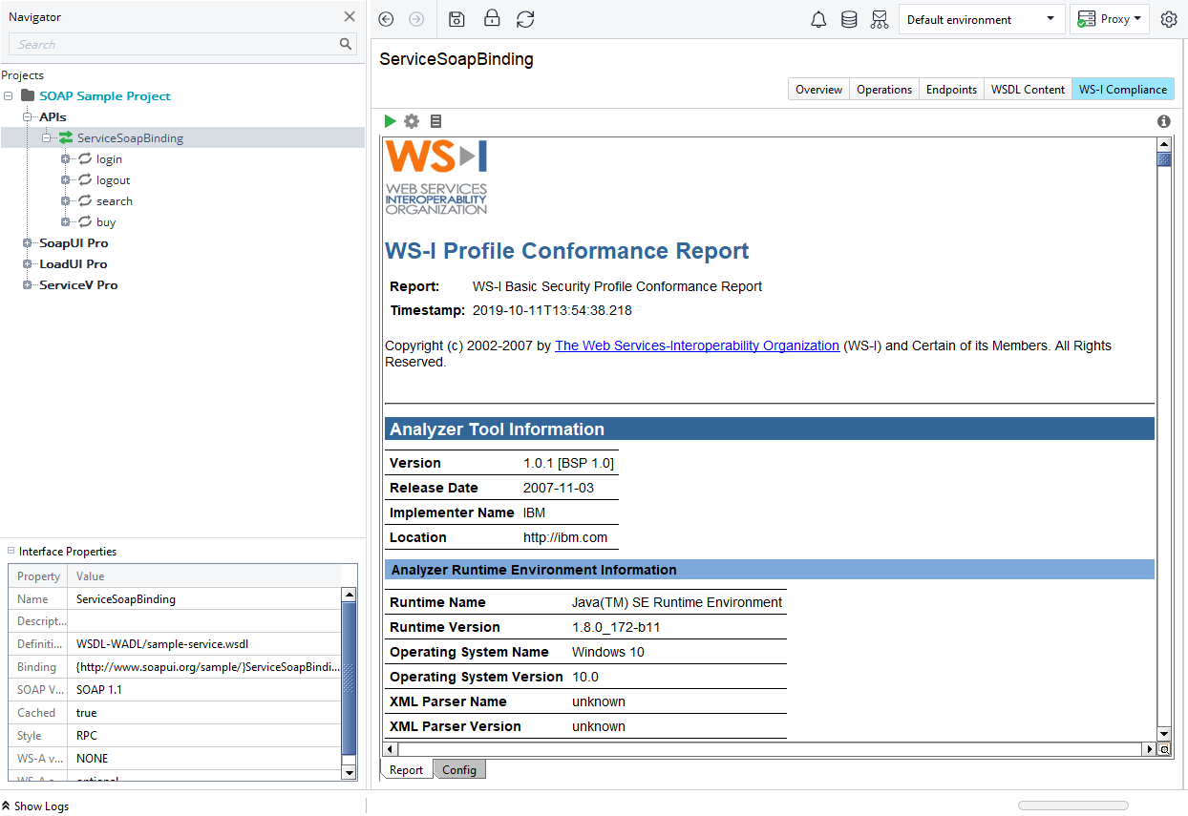Image resolution: width=1188 pixels, height=816 pixels.
Task: Collapse the ServiceSoapBinding node
Action: tap(47, 137)
